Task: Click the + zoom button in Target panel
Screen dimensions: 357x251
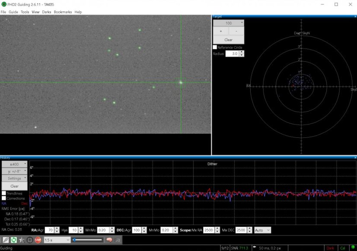Action: pos(220,31)
